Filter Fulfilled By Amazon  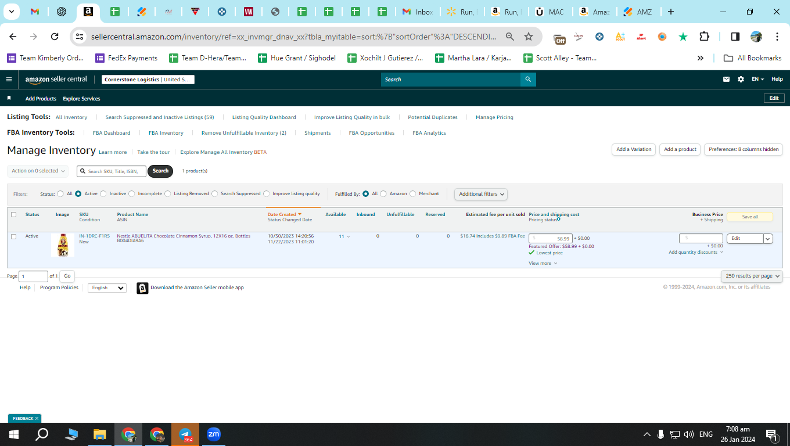coord(383,194)
